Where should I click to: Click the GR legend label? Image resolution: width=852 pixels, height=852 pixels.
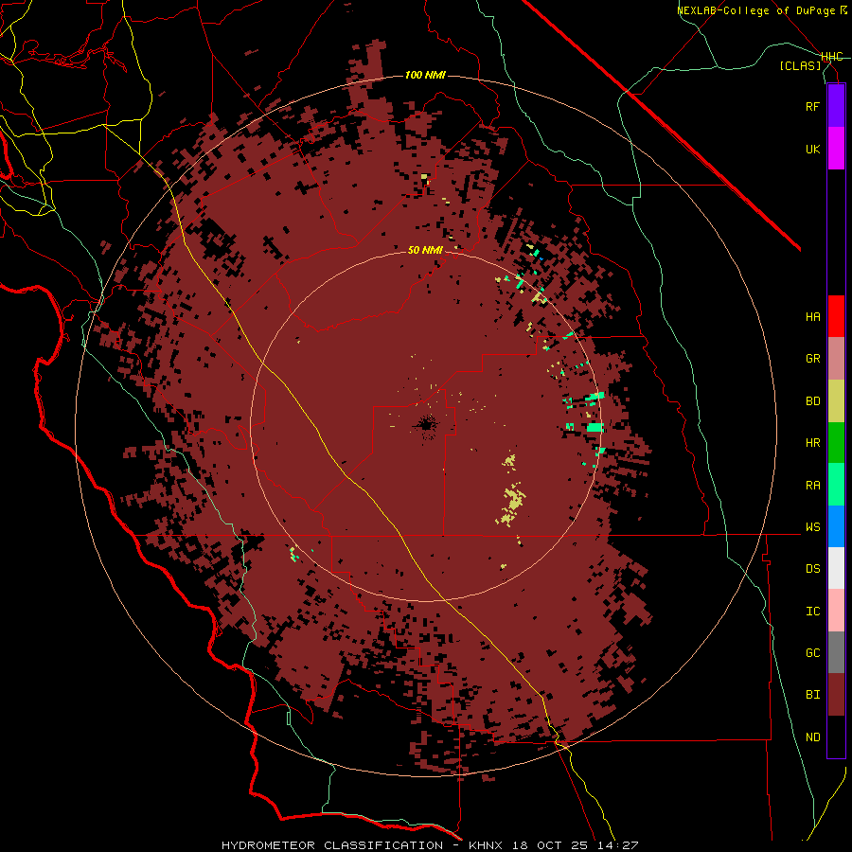(x=812, y=359)
